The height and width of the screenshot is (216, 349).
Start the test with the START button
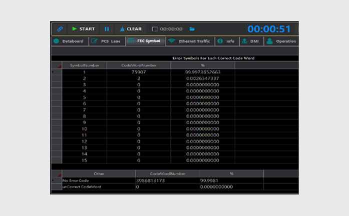84,29
